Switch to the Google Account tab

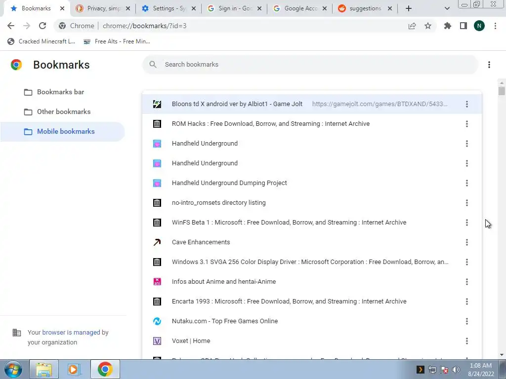point(300,8)
